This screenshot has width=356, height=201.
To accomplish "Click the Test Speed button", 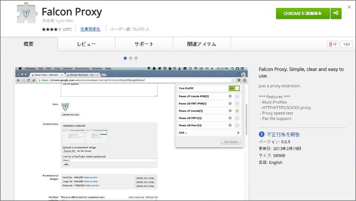I will 231,142.
